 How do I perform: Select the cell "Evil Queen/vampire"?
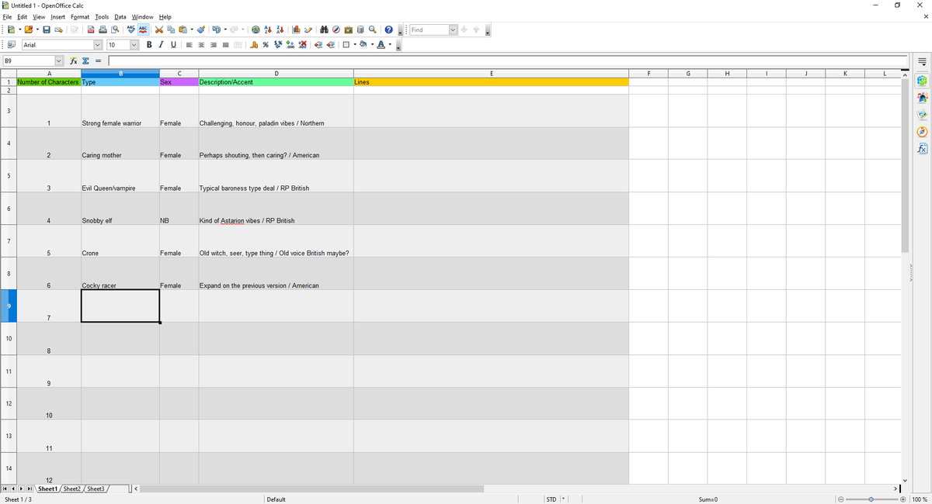point(120,175)
